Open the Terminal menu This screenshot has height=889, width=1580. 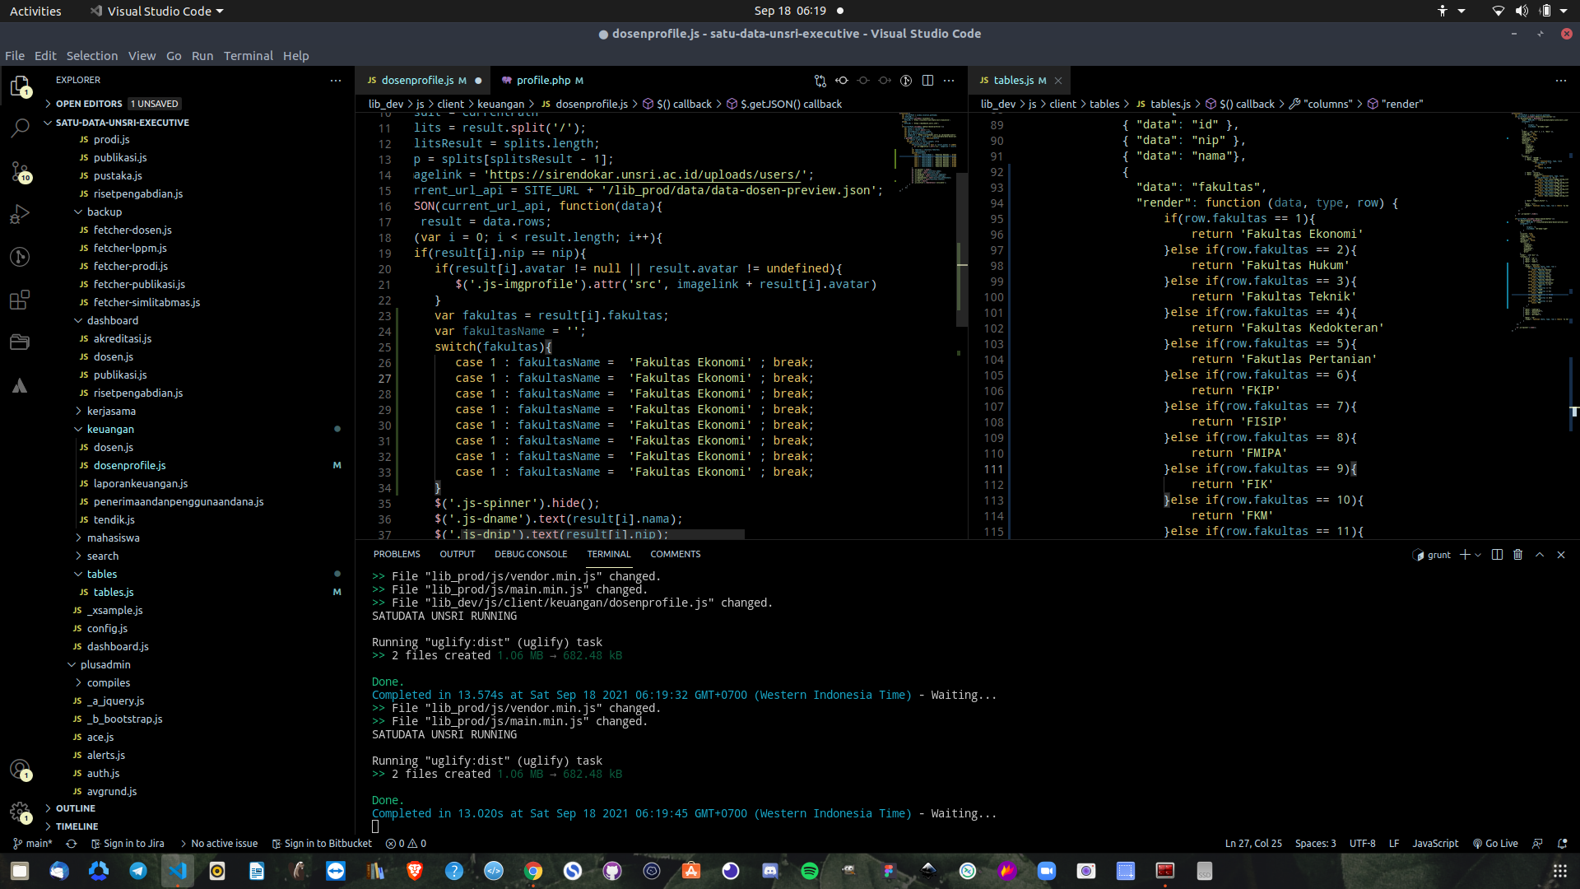click(248, 56)
